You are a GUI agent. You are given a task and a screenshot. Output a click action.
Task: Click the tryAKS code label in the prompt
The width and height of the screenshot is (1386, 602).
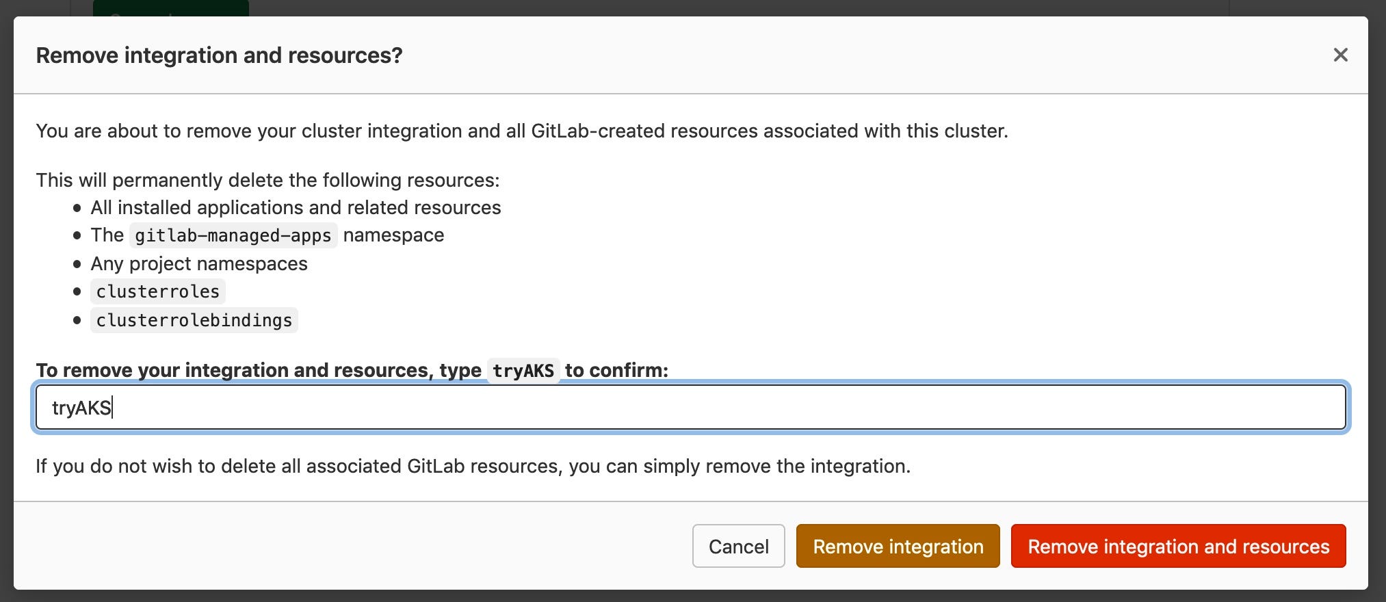pos(523,371)
